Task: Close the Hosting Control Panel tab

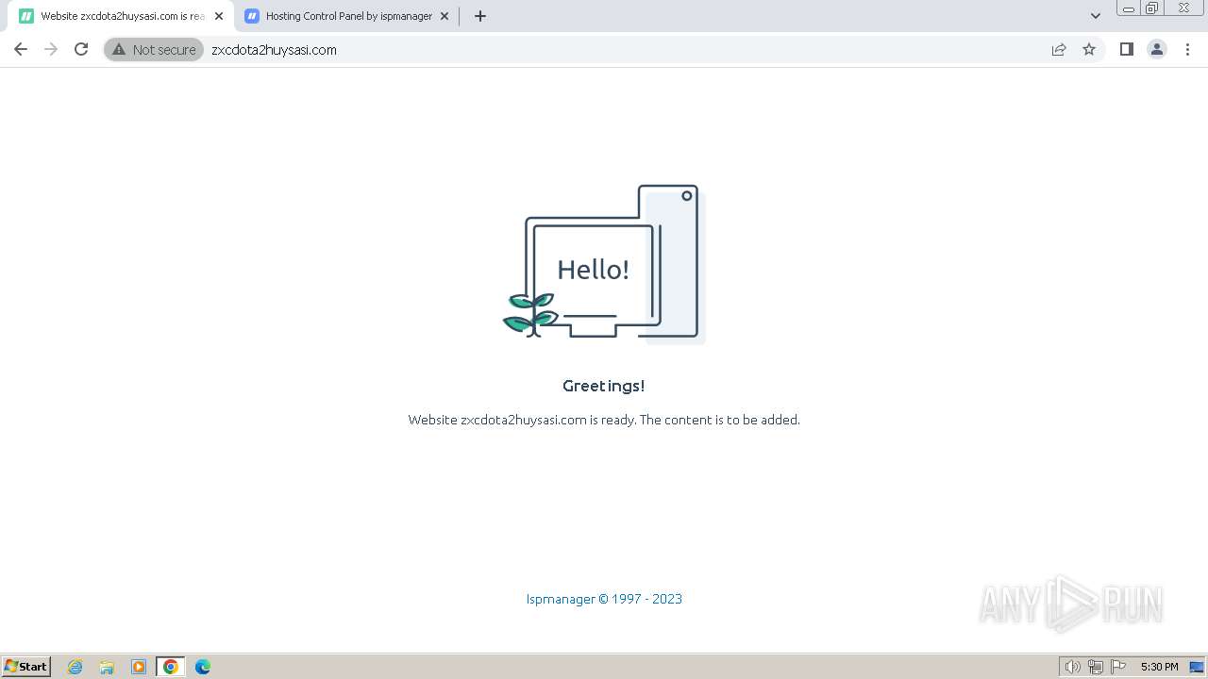Action: click(x=445, y=16)
